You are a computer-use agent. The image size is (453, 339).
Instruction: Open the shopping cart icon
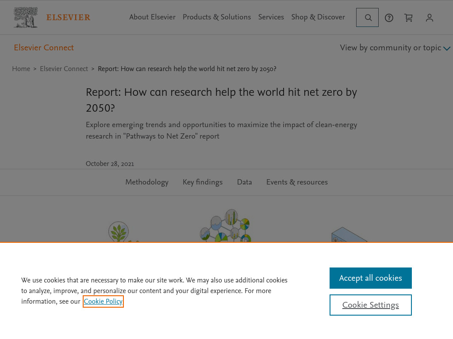(408, 18)
